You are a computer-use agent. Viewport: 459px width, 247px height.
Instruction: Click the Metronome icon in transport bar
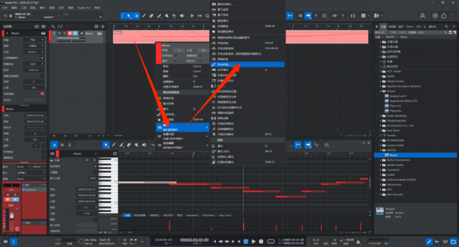358,242
